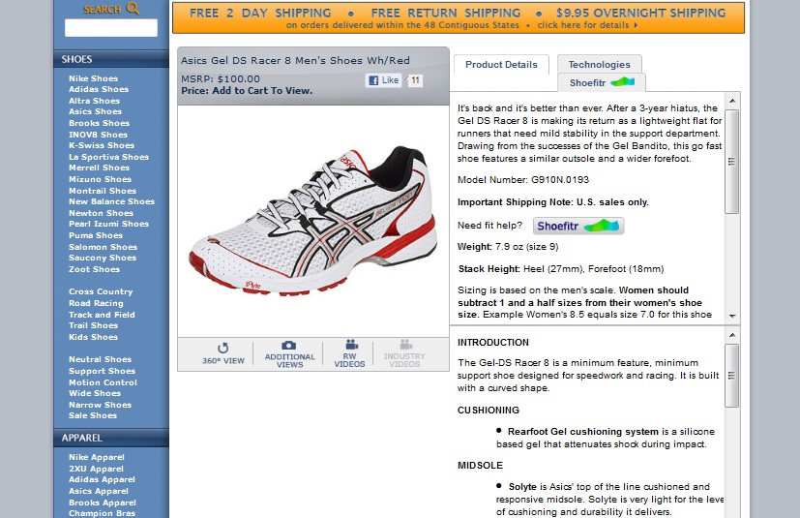The width and height of the screenshot is (800, 518).
Task: Open RW Videos camcorder icon
Action: [351, 345]
